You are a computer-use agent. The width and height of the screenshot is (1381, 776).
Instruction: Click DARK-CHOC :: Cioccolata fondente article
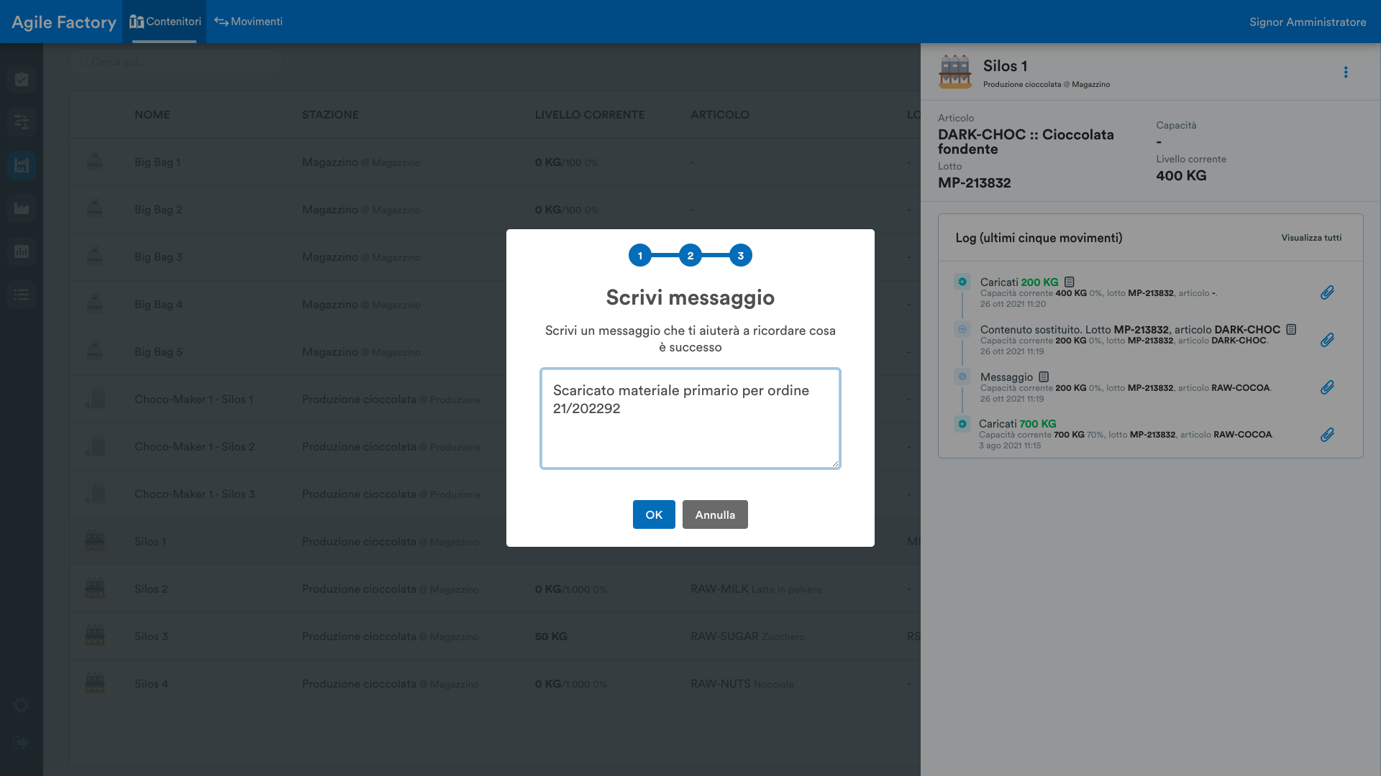click(x=1026, y=142)
